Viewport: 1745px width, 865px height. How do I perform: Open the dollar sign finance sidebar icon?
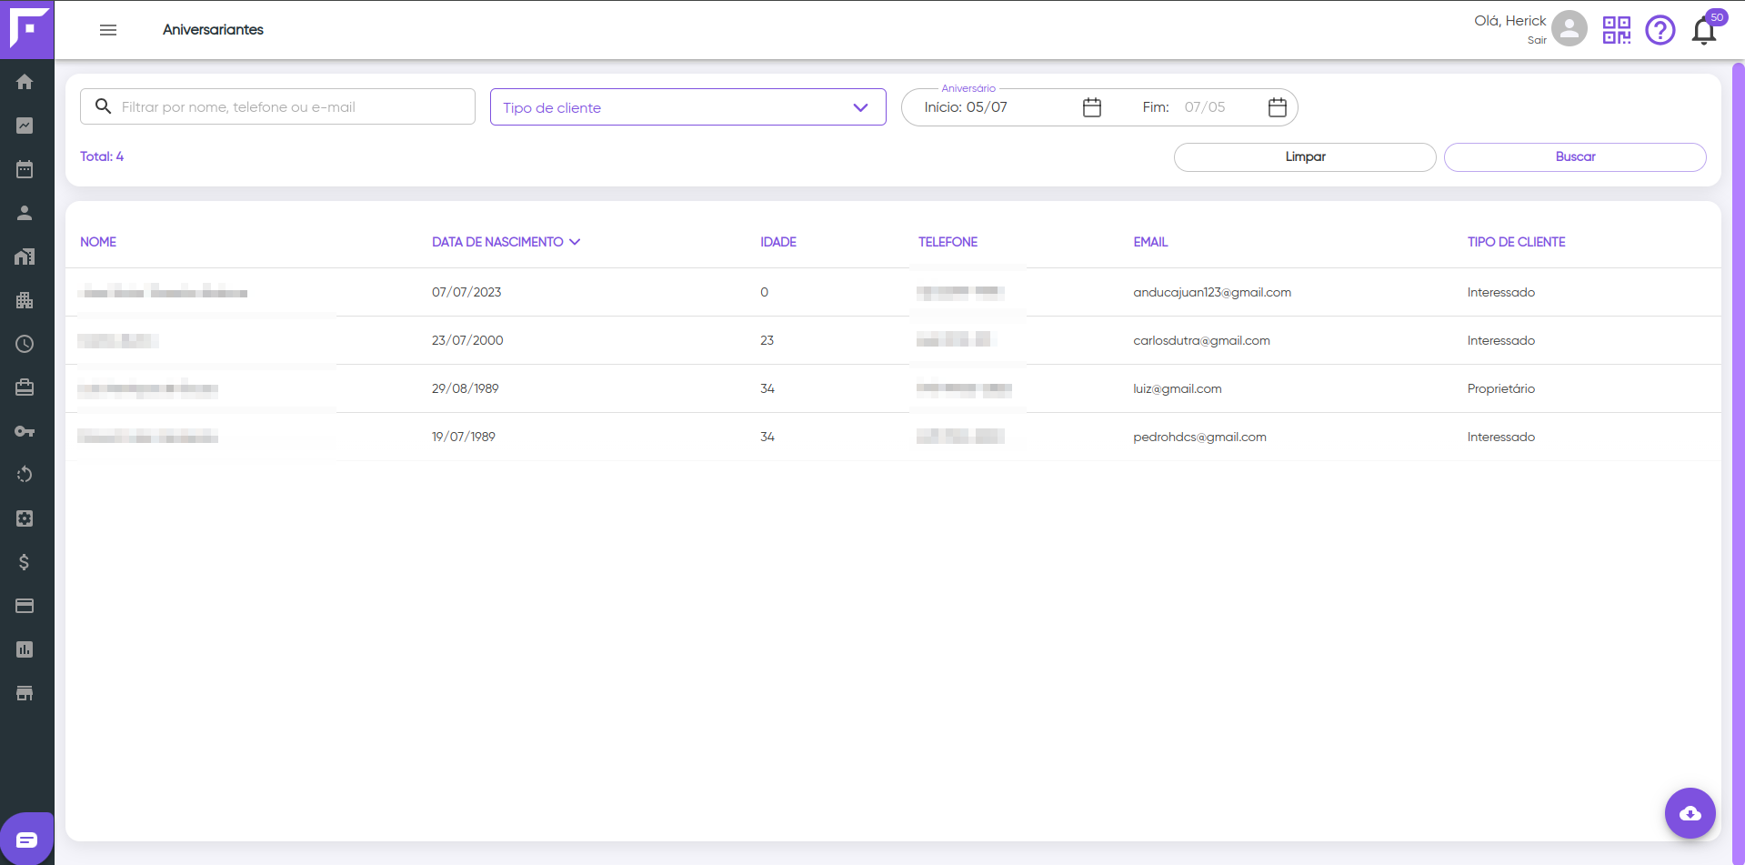25,562
